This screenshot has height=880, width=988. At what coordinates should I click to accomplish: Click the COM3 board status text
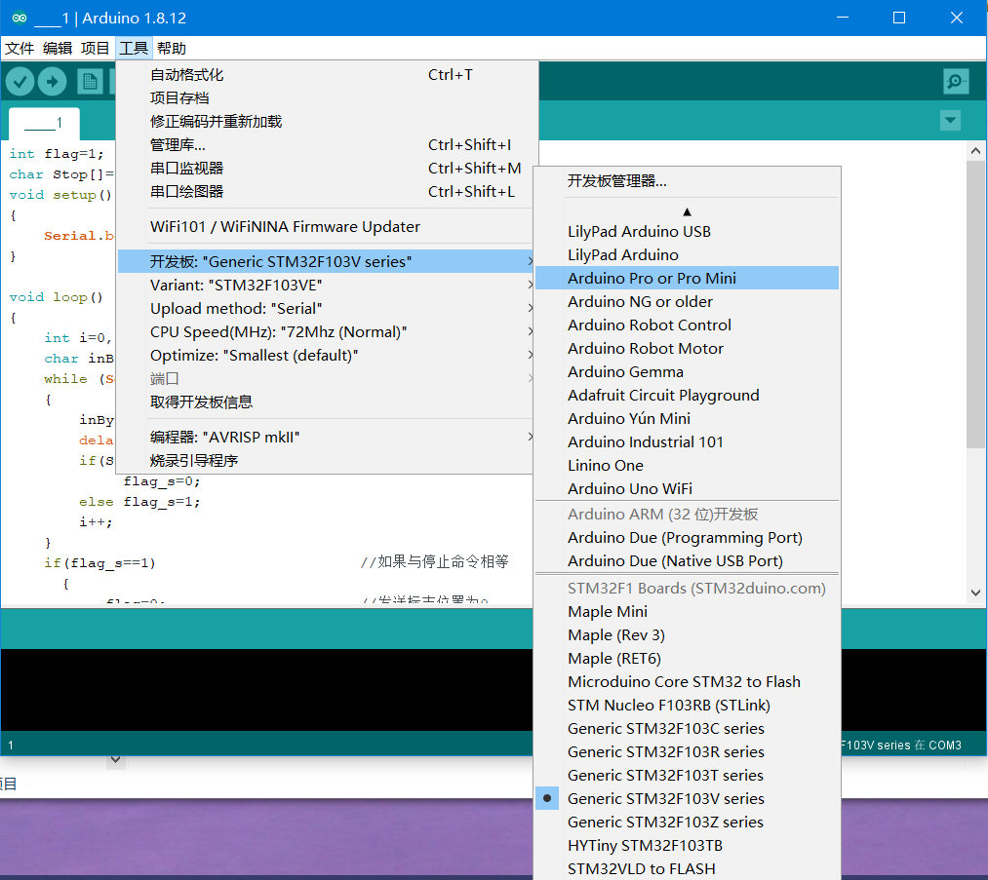(x=901, y=746)
